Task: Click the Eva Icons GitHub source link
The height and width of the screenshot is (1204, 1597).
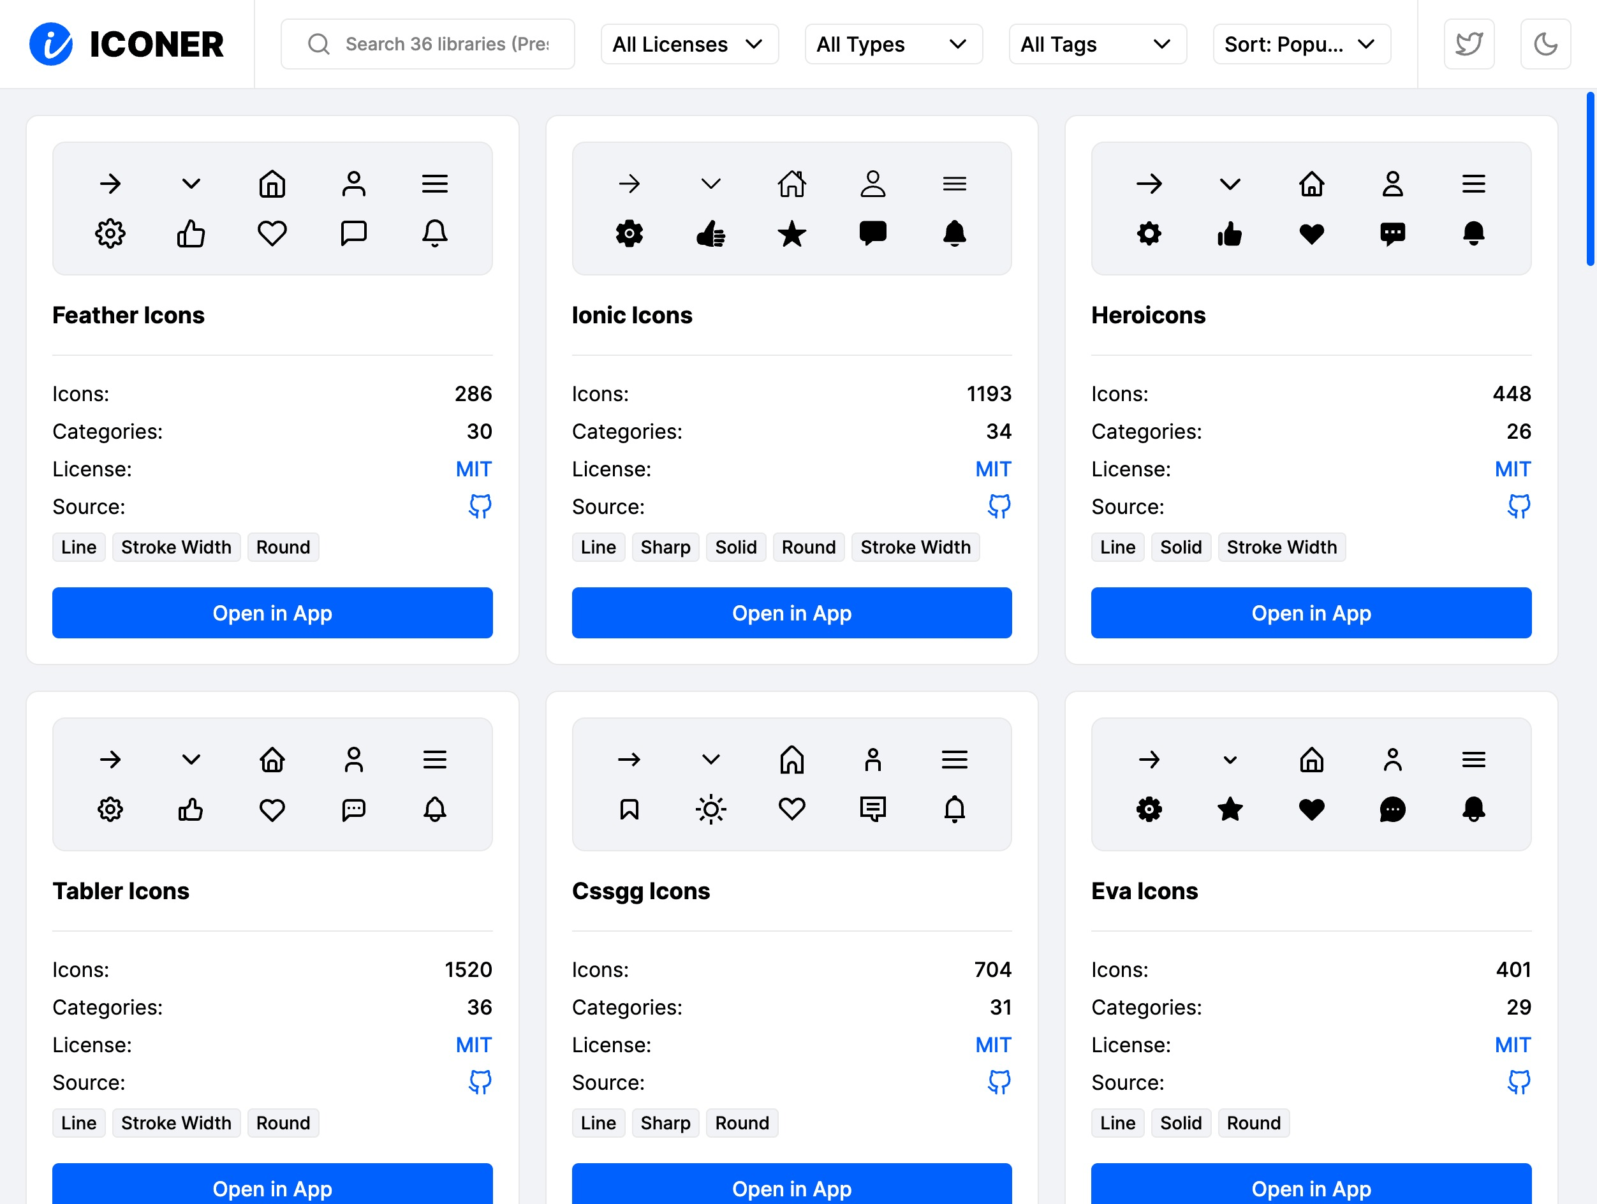Action: 1519,1083
